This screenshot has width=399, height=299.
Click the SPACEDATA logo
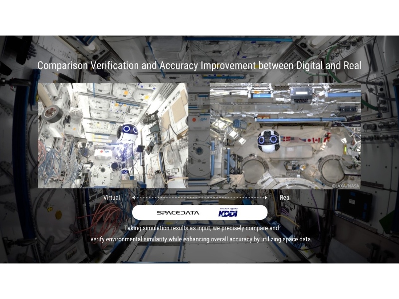coord(178,213)
